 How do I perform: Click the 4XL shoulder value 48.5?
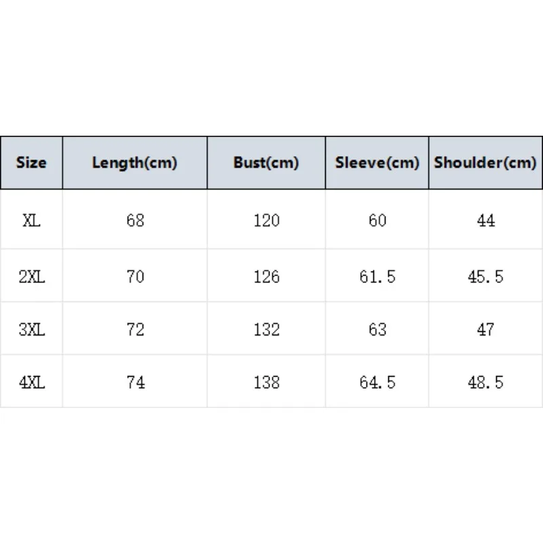(x=485, y=382)
